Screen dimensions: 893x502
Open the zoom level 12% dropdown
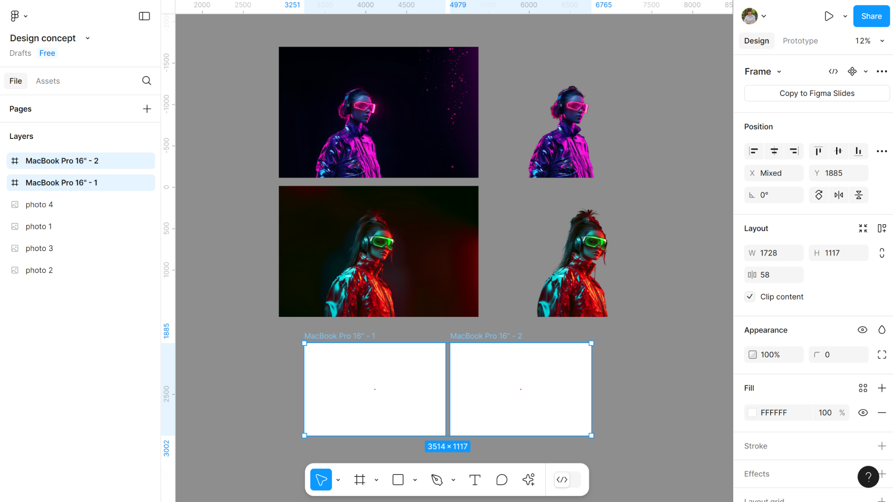870,41
